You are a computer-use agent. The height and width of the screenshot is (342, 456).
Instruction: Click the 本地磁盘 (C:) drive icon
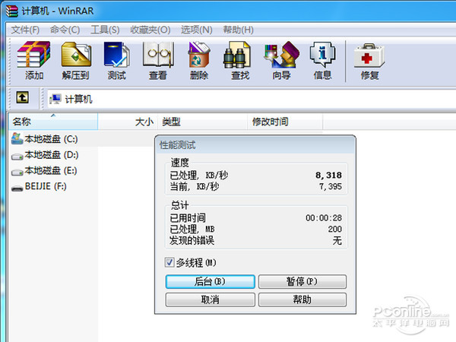pos(17,139)
